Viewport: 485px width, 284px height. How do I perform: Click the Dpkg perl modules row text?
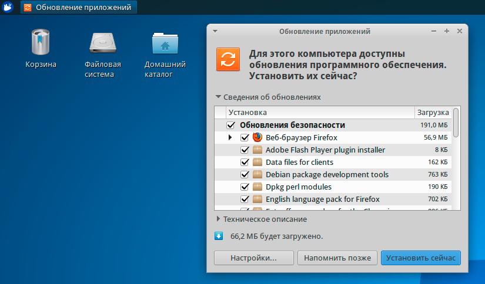point(299,187)
